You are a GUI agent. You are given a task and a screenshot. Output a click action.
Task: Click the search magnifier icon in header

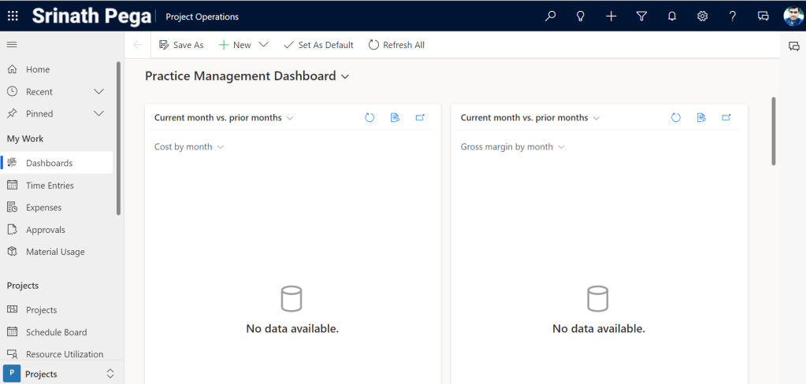click(x=551, y=16)
